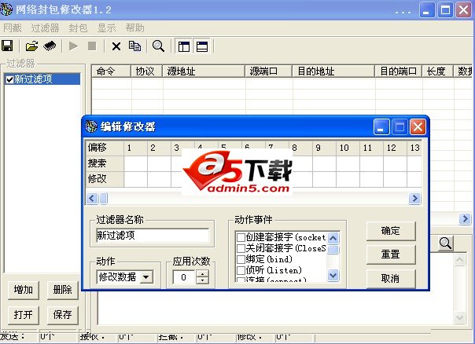Image resolution: width=475 pixels, height=344 pixels.
Task: Check 侦听 (listen) event checkbox
Action: (x=241, y=270)
